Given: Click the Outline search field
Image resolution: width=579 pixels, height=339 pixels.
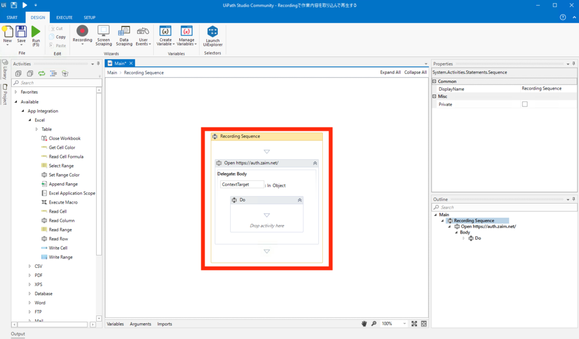Looking at the screenshot, I should click(504, 208).
